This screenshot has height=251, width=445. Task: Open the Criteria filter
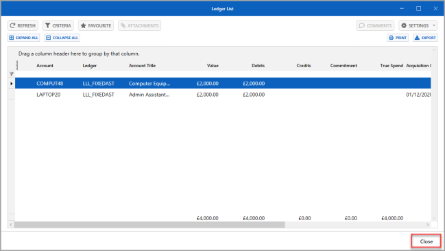(58, 25)
